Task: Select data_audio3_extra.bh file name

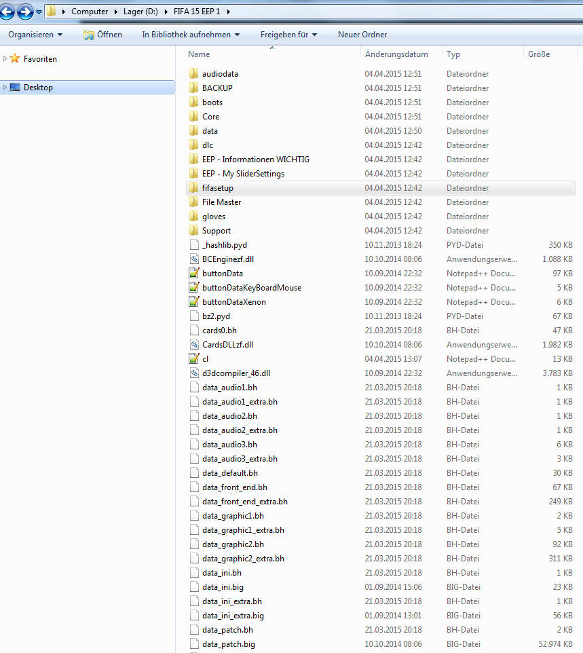Action: click(x=240, y=458)
